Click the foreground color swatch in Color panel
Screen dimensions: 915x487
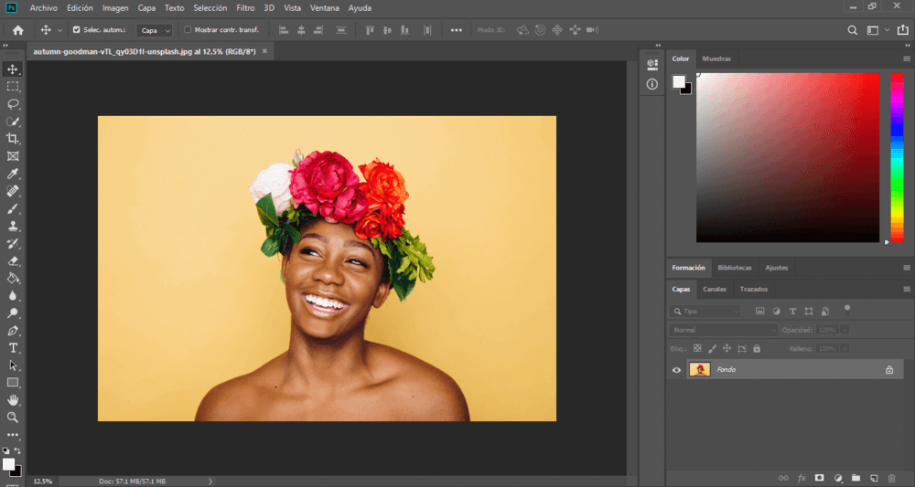point(680,82)
